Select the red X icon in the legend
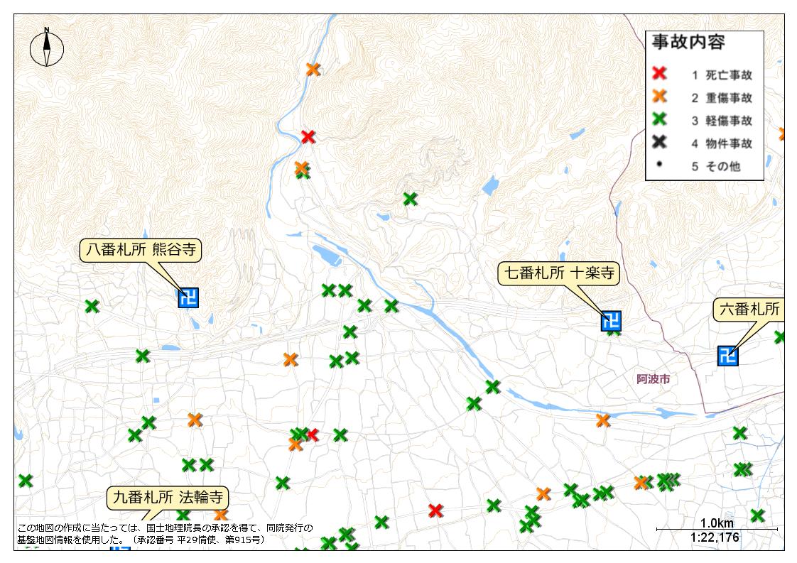This screenshot has width=797, height=563. click(659, 74)
